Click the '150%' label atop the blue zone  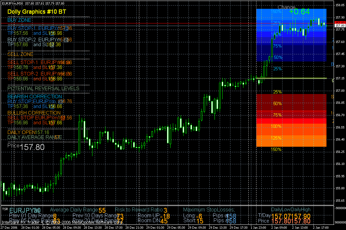pos(276,11)
